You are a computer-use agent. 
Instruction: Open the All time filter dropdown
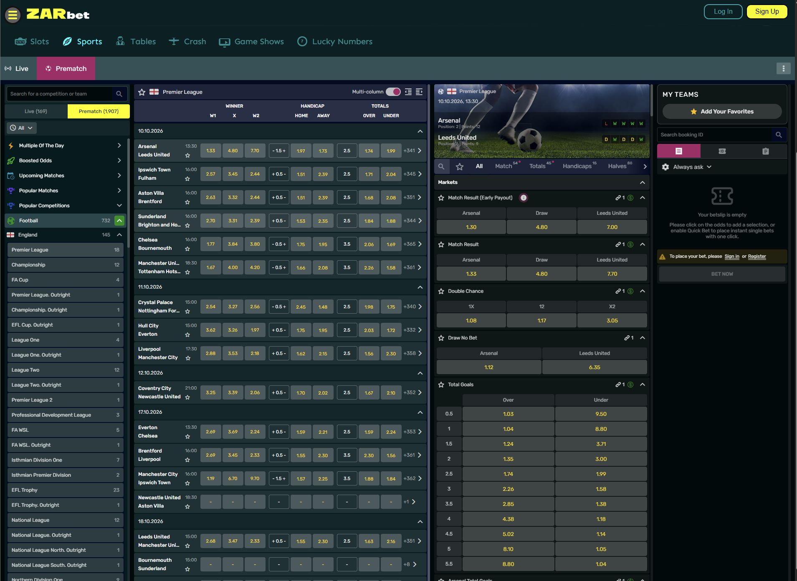tap(21, 128)
